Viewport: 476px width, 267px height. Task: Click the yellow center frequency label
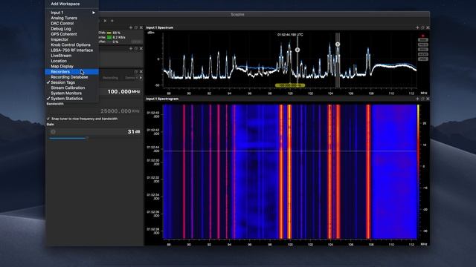[290, 86]
